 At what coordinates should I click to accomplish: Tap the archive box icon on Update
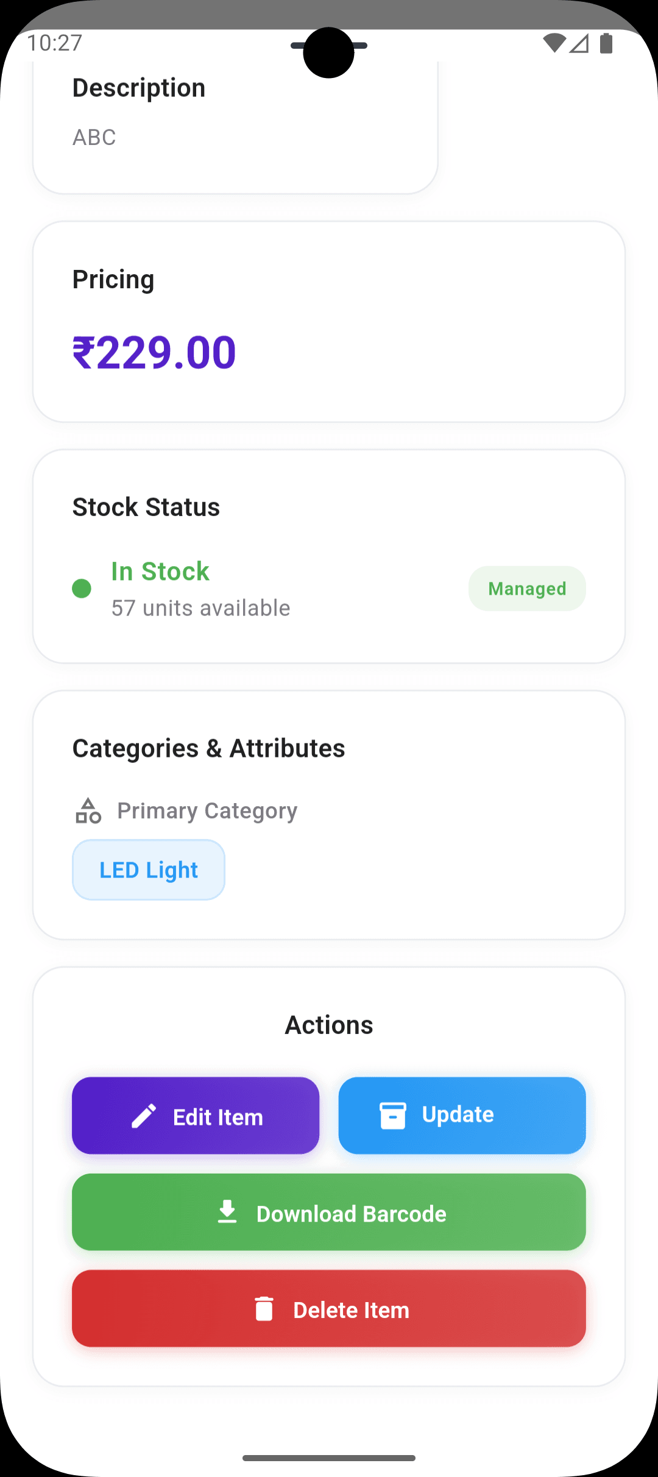(x=393, y=1115)
